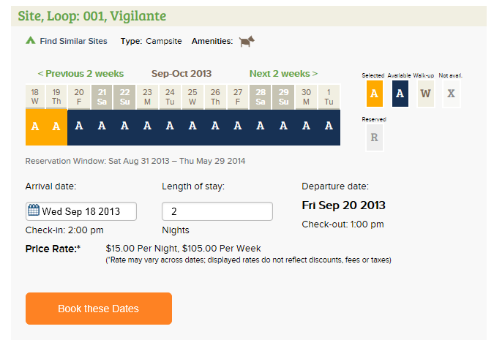Screen dimensions: 494x340
Task: Select the available cell for Friday 20
Action: (x=79, y=127)
